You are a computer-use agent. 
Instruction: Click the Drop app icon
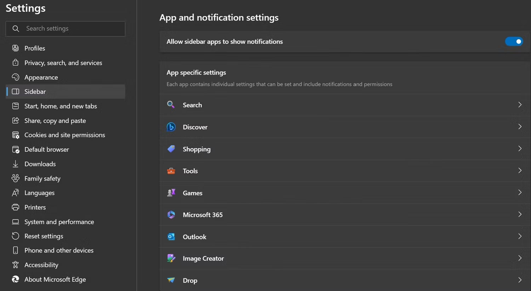[x=171, y=280]
